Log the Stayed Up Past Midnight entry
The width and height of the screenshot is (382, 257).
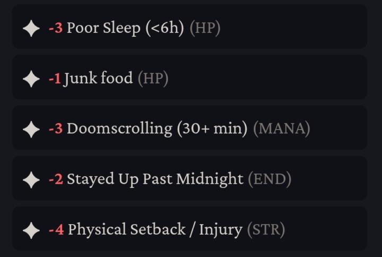(155, 179)
